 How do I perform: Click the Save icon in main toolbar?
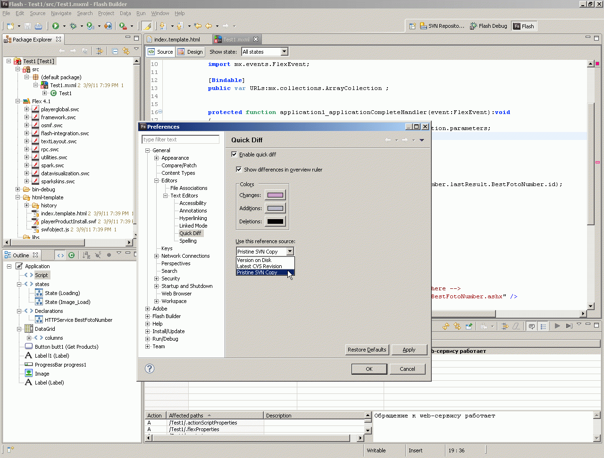point(27,26)
